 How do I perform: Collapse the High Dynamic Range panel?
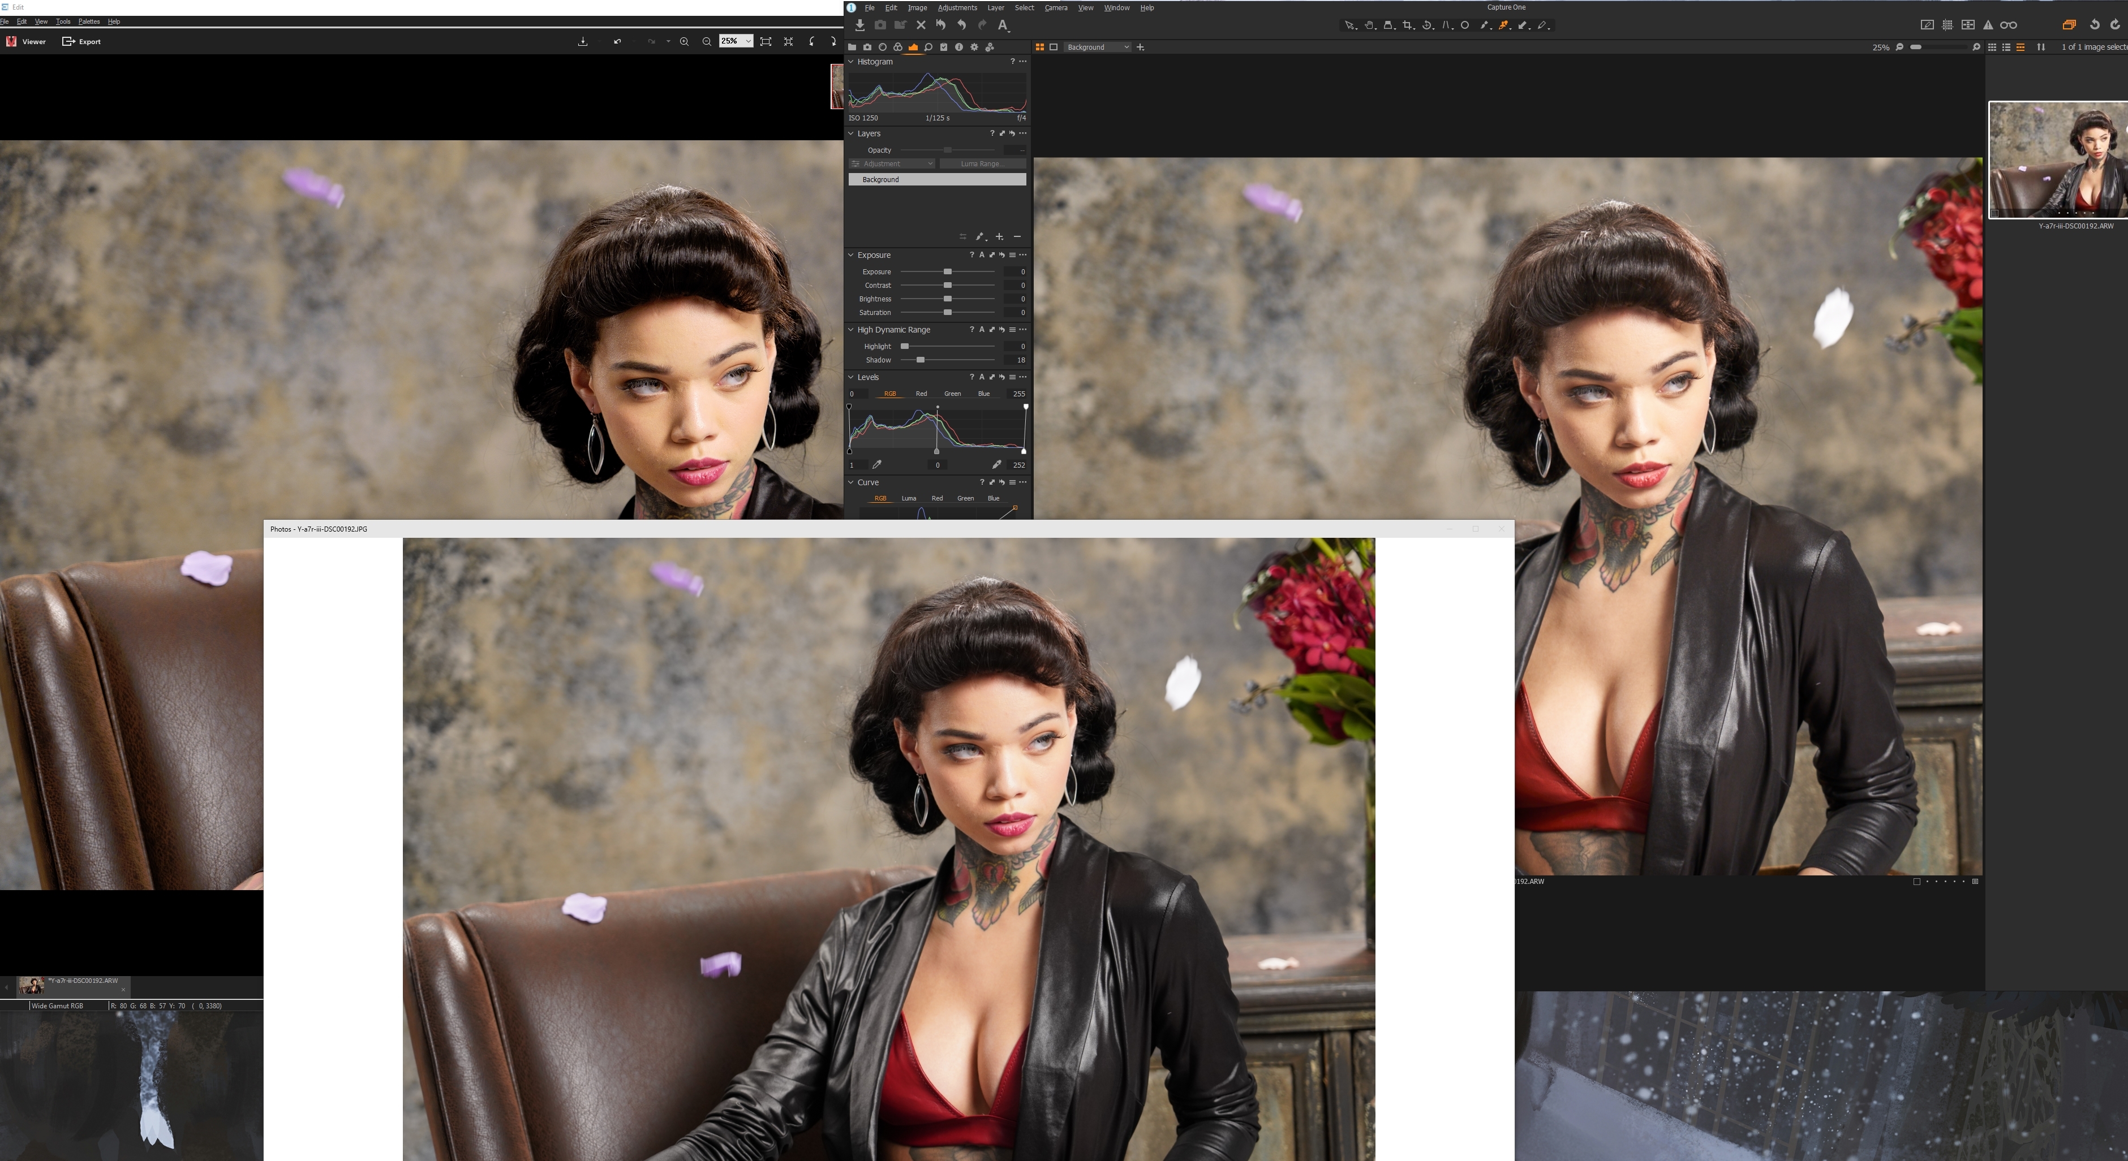851,330
